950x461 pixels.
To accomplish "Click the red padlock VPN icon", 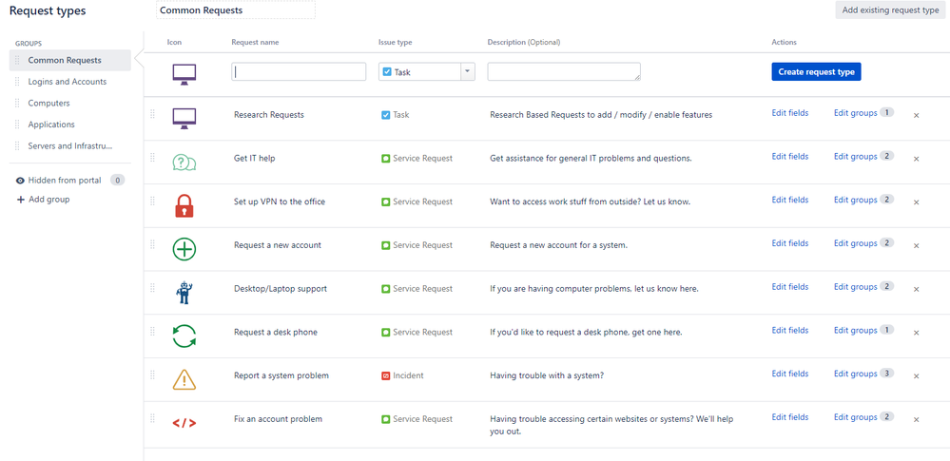I will pos(184,204).
